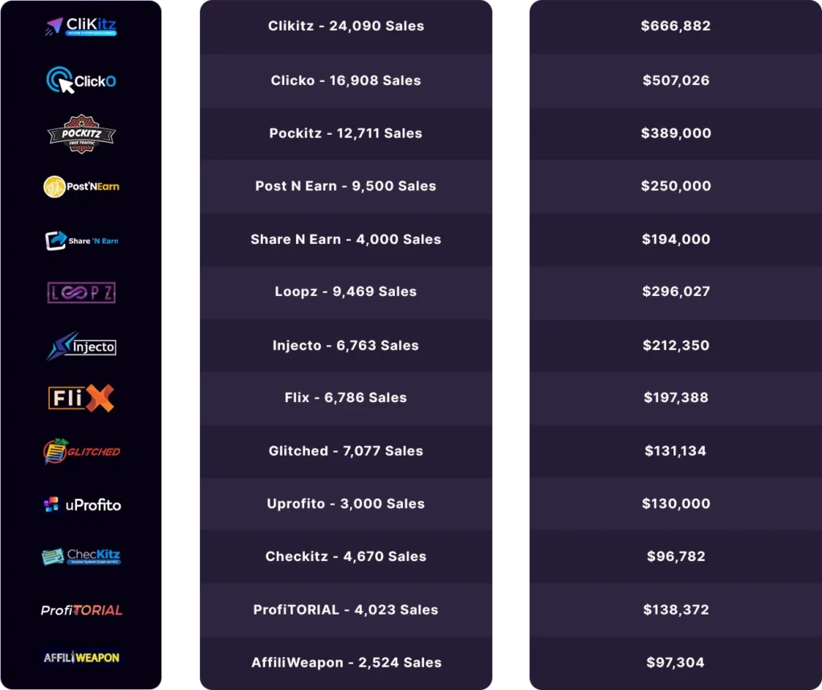Image resolution: width=822 pixels, height=690 pixels.
Task: Click the Clikitz logo
Action: point(81,26)
